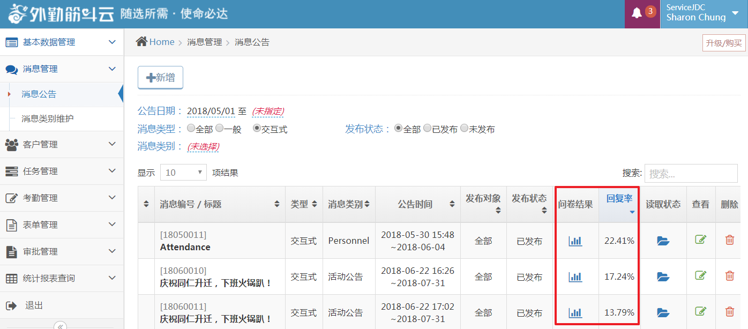748x329 pixels.
Task: Select 已发布 publish status radio
Action: (x=428, y=129)
